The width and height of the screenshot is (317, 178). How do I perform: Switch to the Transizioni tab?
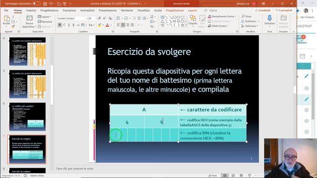coord(69,10)
